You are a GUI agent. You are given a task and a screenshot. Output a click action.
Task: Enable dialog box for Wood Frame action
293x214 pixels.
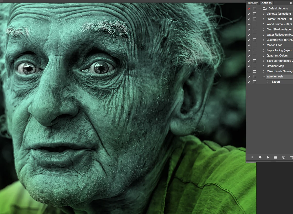coord(254,24)
